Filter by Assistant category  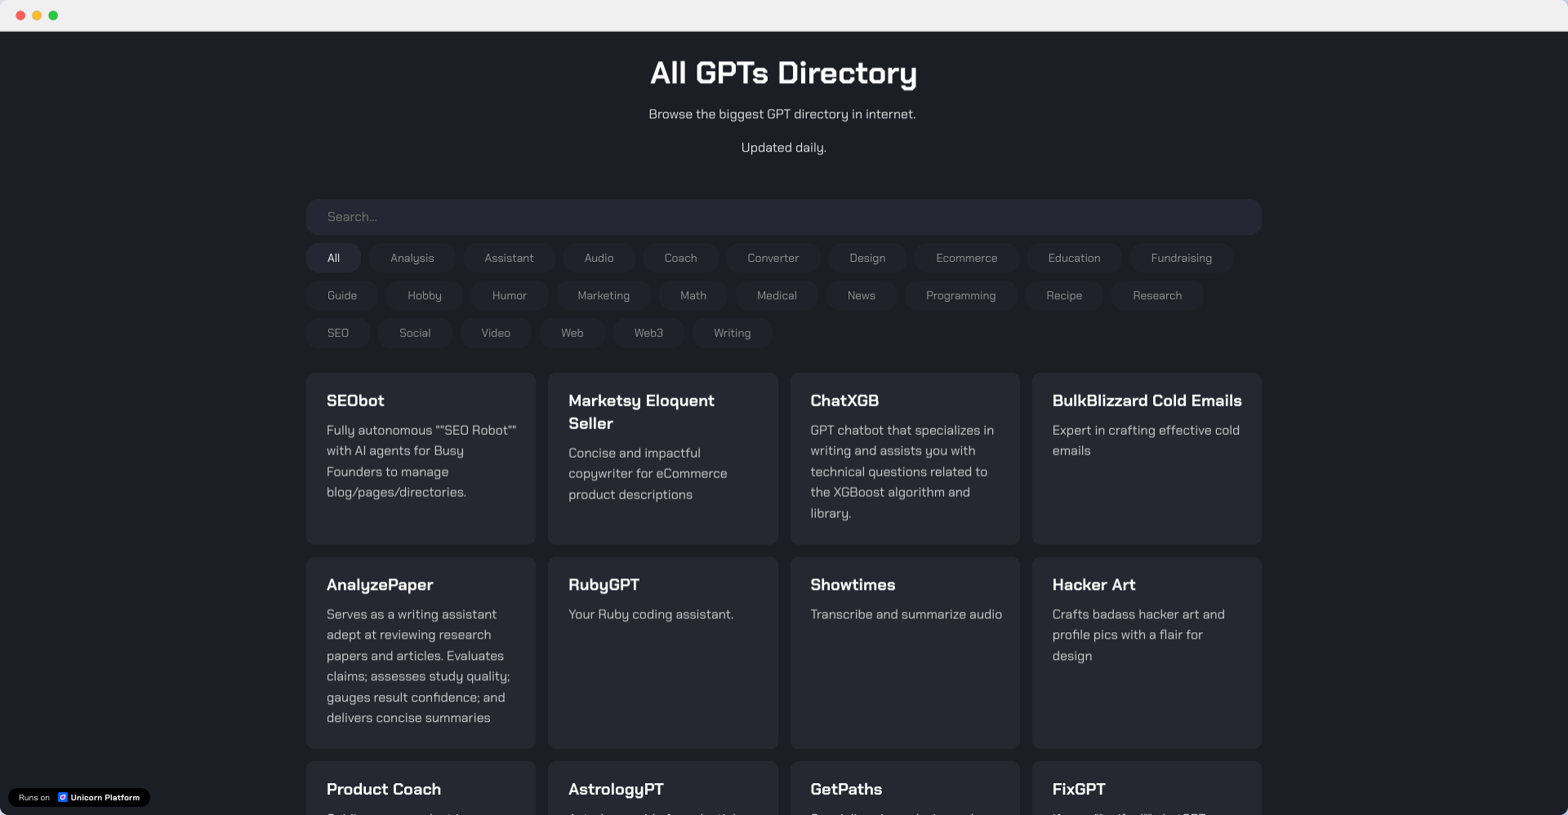click(509, 258)
